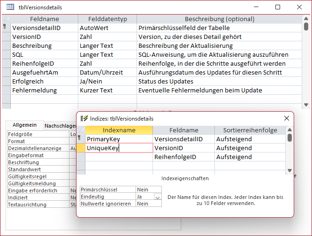
Task: Click the Felddatentyp column header
Action: [107, 19]
